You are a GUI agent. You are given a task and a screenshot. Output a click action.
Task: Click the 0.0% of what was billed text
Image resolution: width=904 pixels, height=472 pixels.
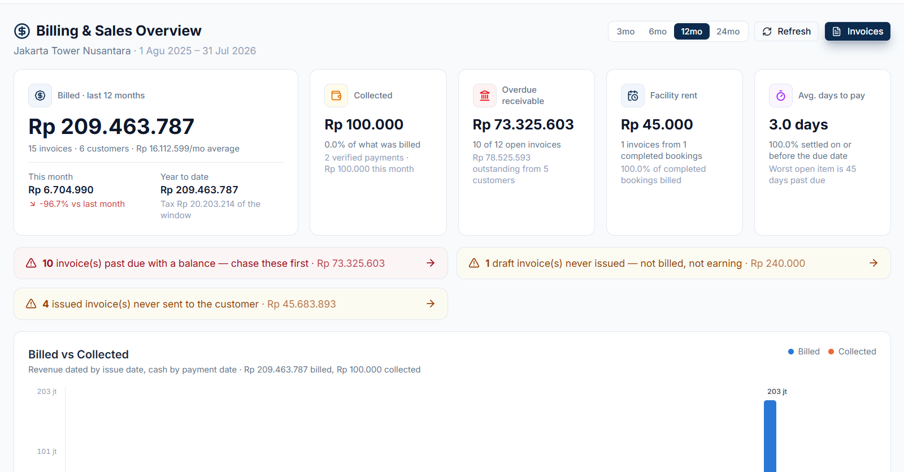coord(372,145)
